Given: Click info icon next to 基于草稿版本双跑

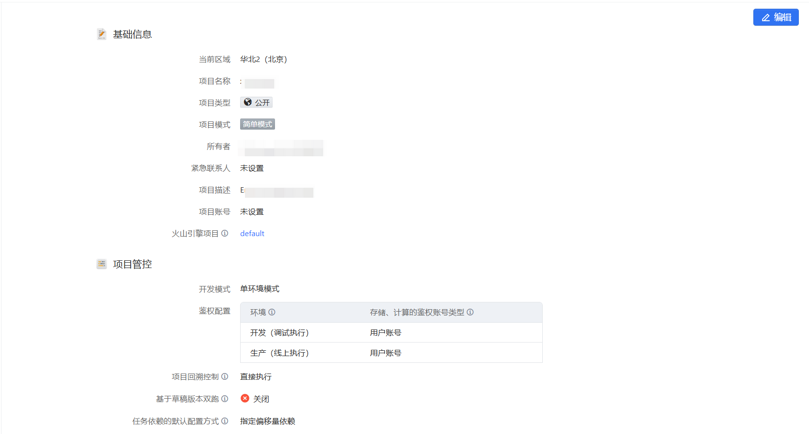Looking at the screenshot, I should [x=225, y=399].
